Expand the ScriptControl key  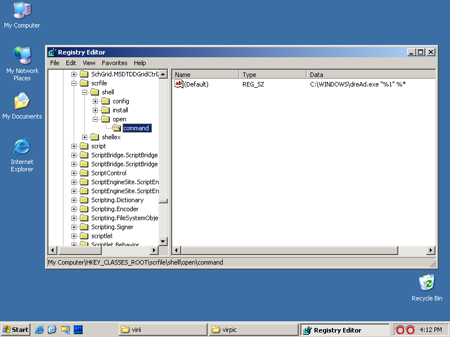(x=74, y=174)
